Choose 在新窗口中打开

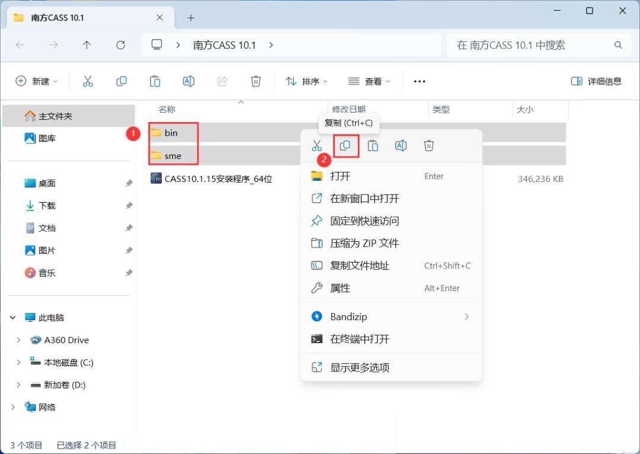[391, 199]
